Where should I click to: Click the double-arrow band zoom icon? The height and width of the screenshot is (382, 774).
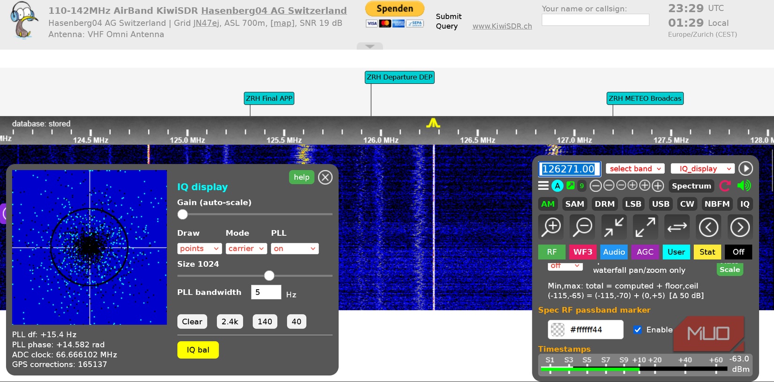coord(677,227)
